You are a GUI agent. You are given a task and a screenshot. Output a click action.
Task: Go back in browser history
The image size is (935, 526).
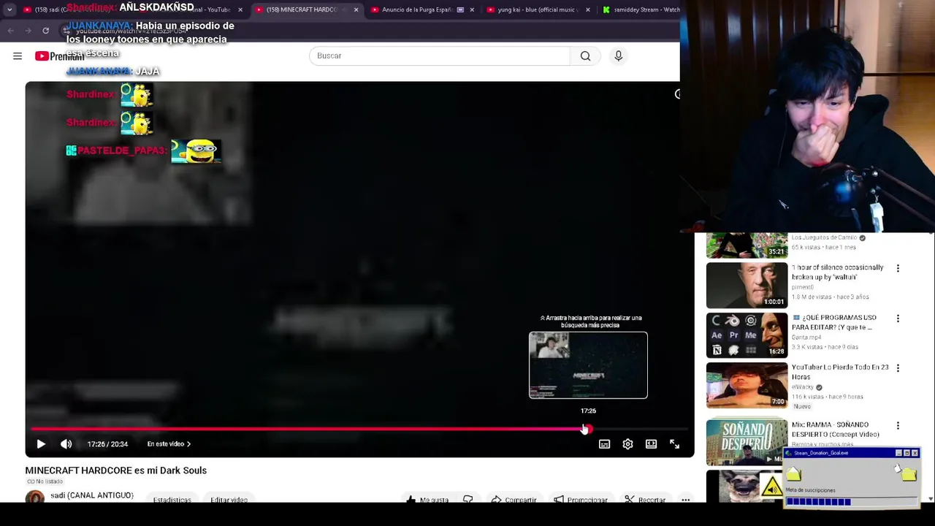click(x=10, y=30)
